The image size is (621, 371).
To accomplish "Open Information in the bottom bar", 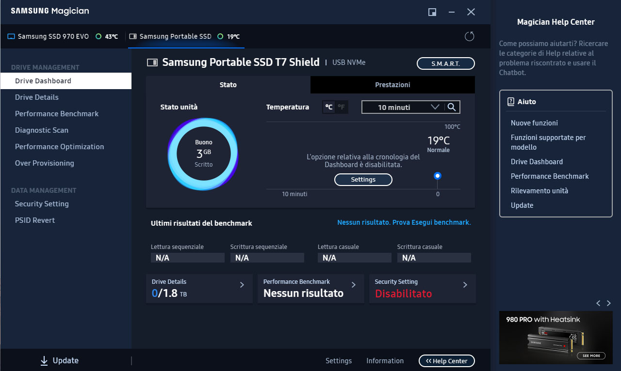I will [x=385, y=361].
